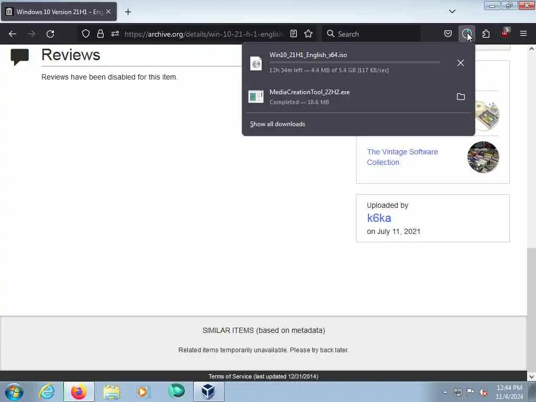This screenshot has height=402, width=536.
Task: Open uploader k6ka profile link
Action: (x=379, y=218)
